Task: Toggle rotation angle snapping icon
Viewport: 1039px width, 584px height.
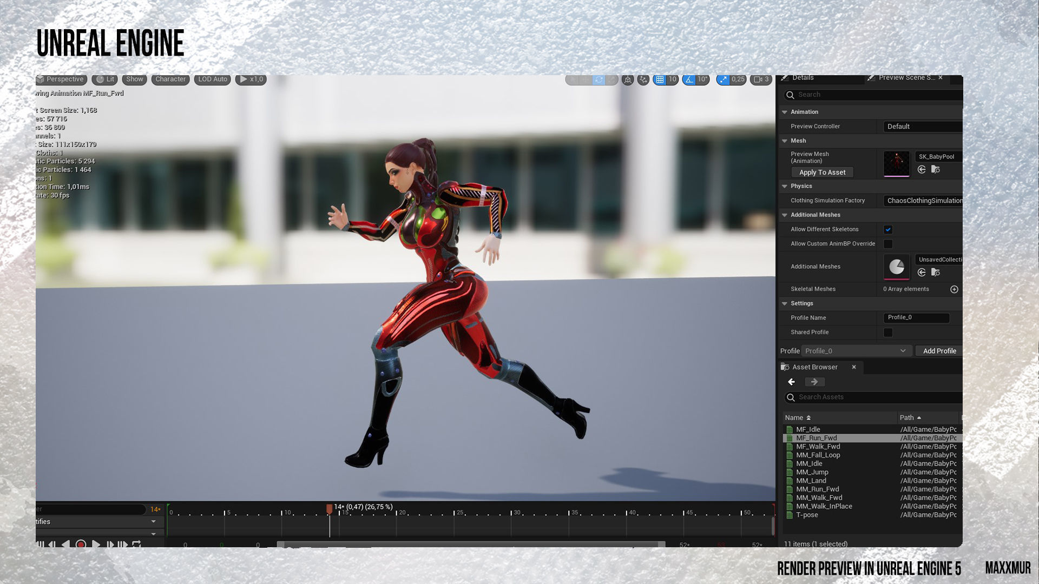Action: [x=688, y=79]
